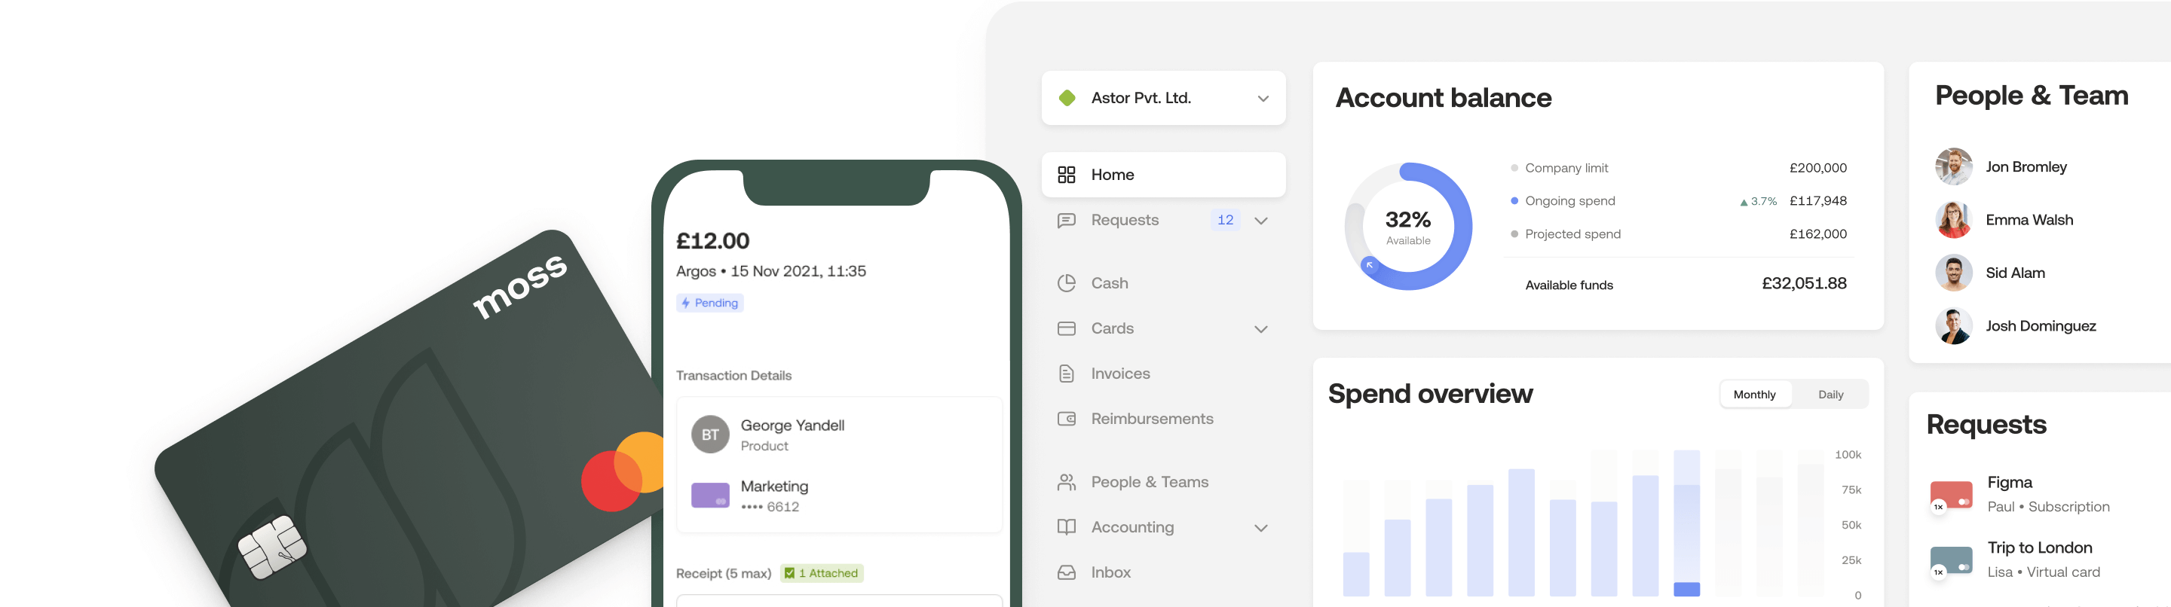
Task: Open Jon Bromley's profile
Action: (x=2026, y=166)
